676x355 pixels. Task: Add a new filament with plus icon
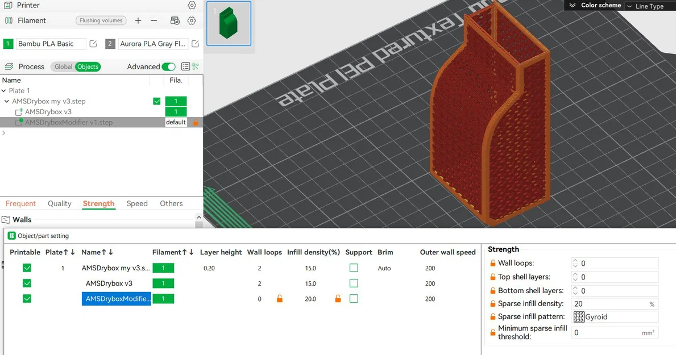click(138, 20)
